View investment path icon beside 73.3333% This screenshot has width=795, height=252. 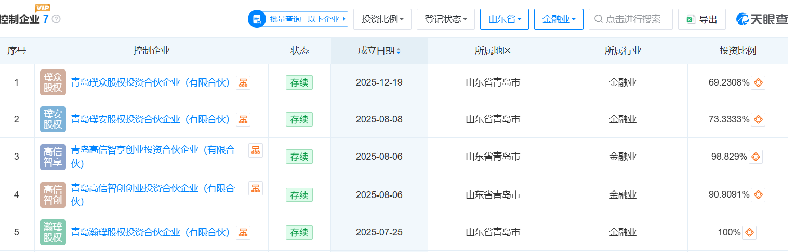tap(758, 119)
